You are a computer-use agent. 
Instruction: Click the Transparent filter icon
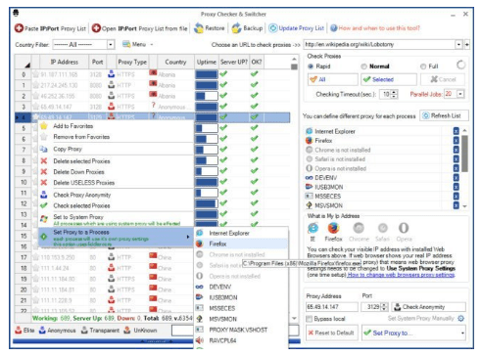[x=84, y=331]
